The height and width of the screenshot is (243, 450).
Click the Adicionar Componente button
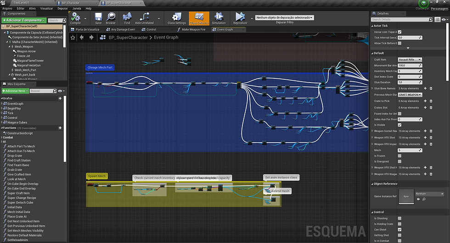24,20
